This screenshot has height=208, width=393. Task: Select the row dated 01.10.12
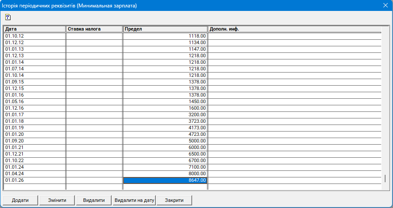pos(34,36)
